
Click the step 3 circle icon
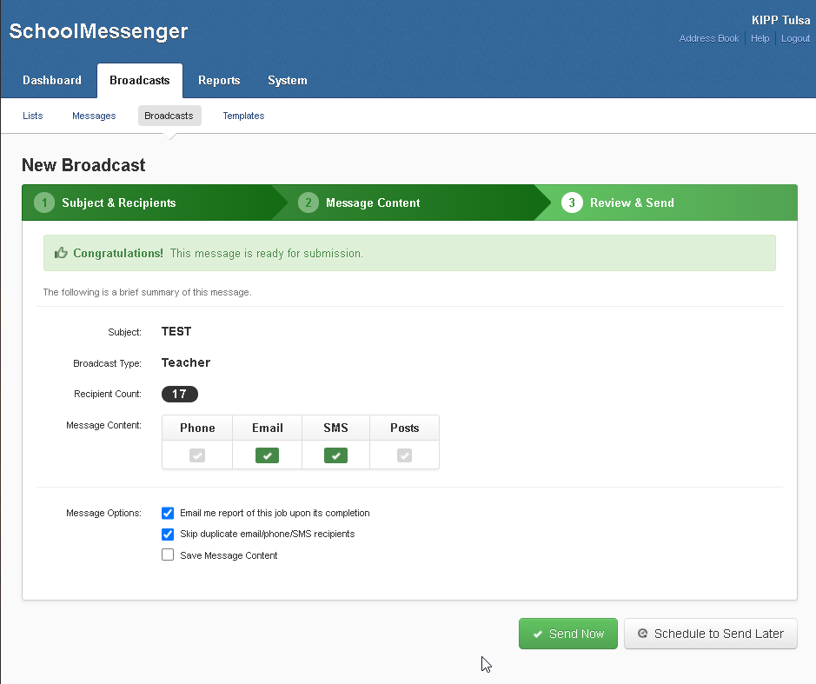(572, 203)
